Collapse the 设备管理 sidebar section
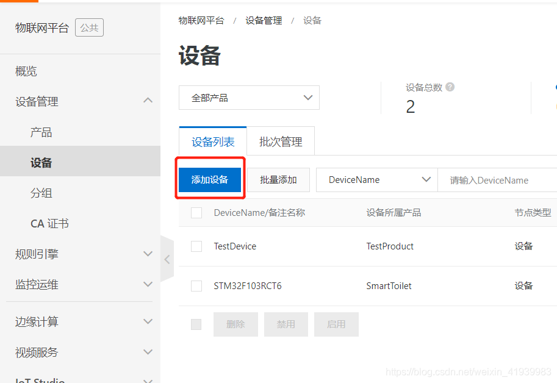This screenshot has height=383, width=557. 37,102
